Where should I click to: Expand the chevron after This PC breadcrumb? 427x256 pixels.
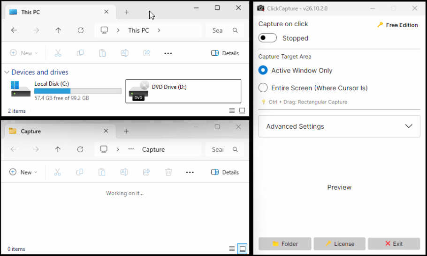coord(159,30)
